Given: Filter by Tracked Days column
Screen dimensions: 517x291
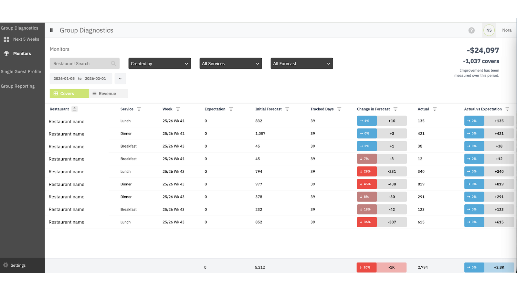Looking at the screenshot, I should click(x=339, y=109).
